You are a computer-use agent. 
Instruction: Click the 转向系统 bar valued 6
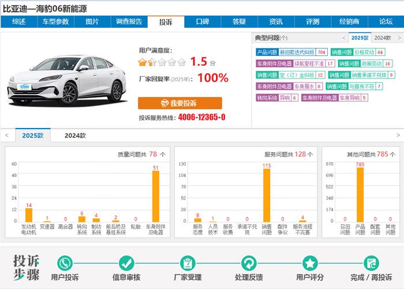82,219
